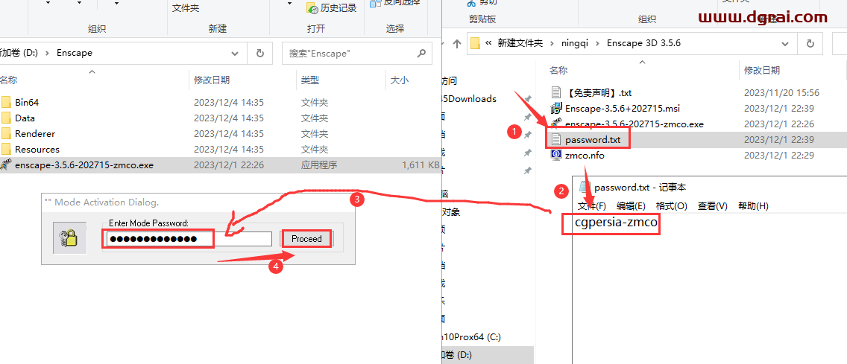Screen dimensions: 847x364
Task: Expand the chevron after ningqi breadcrumb
Action: (597, 43)
